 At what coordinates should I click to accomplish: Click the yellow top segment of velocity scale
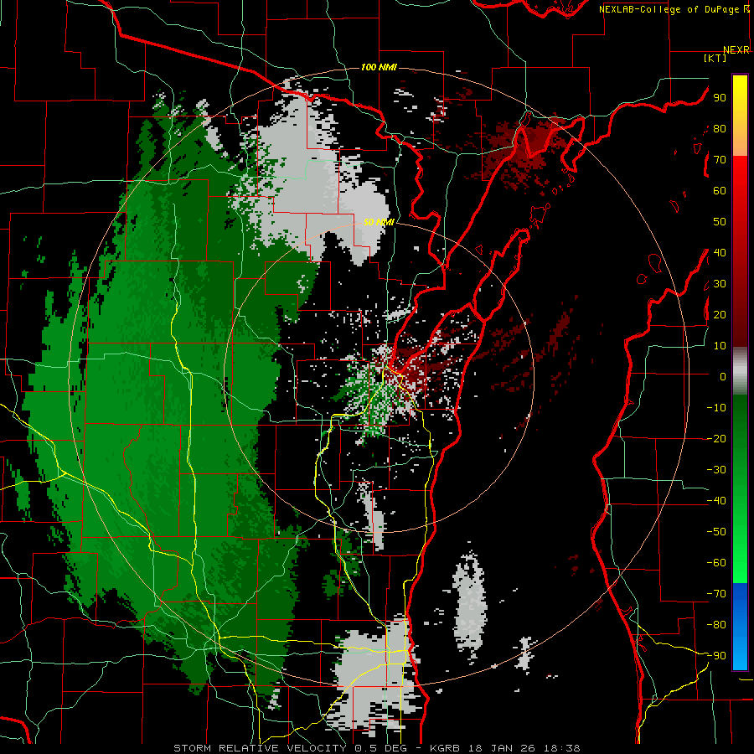[740, 116]
